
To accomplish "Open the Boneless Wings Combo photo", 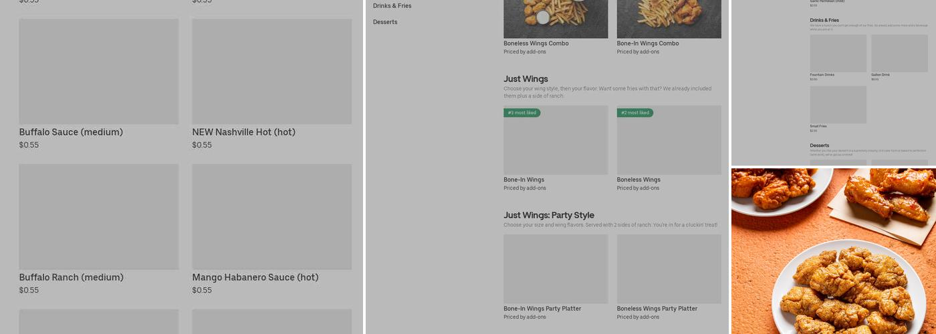I will tap(556, 19).
